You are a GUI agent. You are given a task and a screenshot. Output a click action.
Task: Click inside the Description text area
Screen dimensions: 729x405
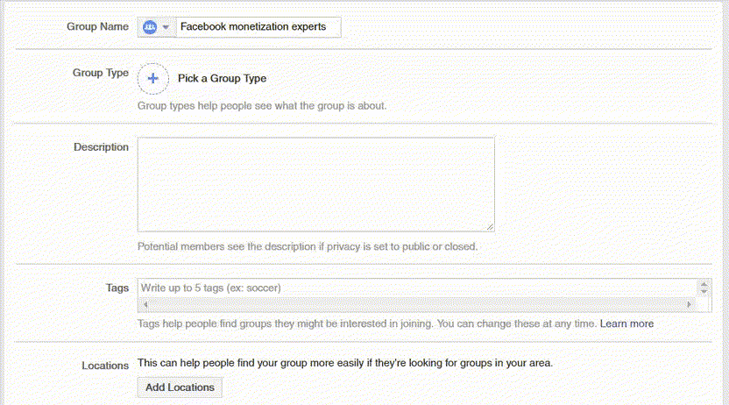click(315, 184)
